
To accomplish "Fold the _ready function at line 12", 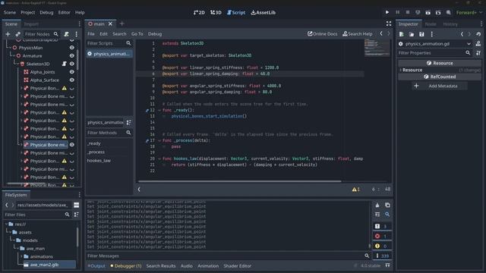I will coord(159,110).
